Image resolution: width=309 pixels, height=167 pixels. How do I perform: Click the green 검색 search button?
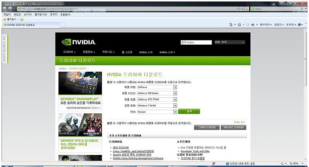coord(189,111)
